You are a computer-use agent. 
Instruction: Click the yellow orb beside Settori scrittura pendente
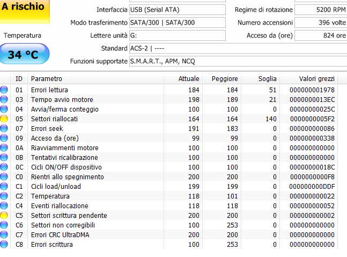4,215
